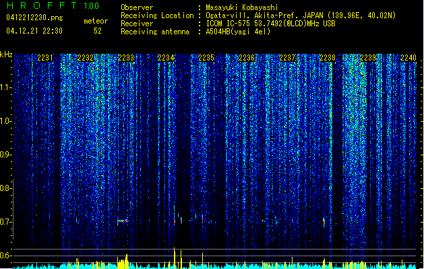Viewport: 424px width, 269px height.
Task: Click the 2237 time marker
Action: tap(287, 58)
